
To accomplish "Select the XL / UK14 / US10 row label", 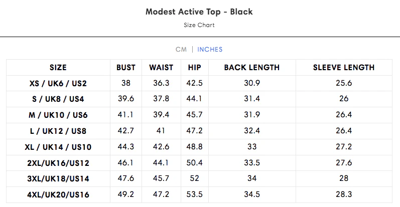I will click(x=58, y=147).
